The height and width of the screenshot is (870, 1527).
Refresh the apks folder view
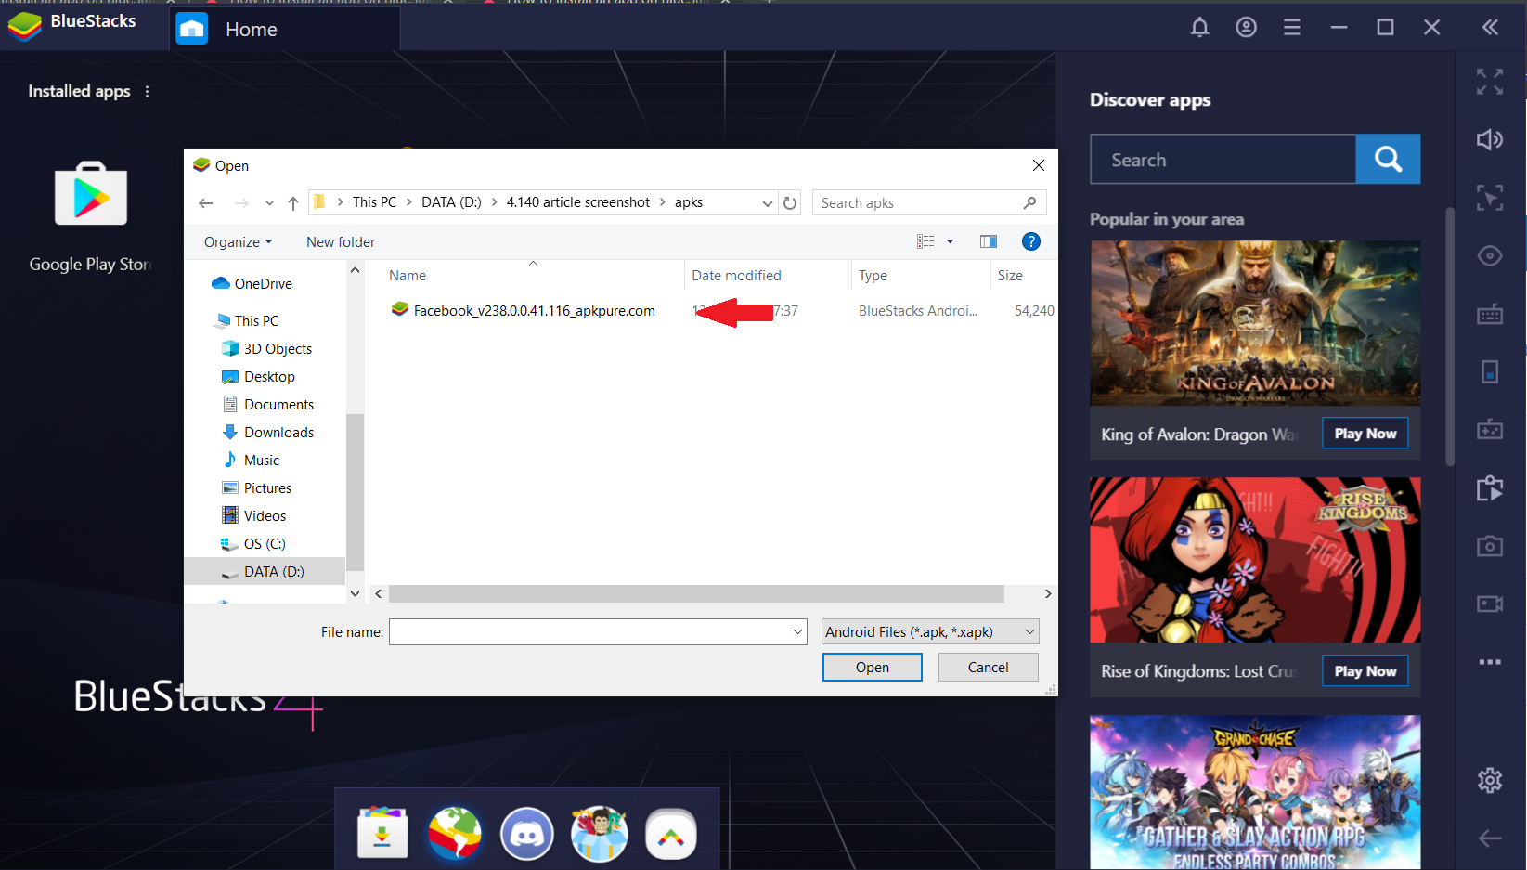[790, 203]
